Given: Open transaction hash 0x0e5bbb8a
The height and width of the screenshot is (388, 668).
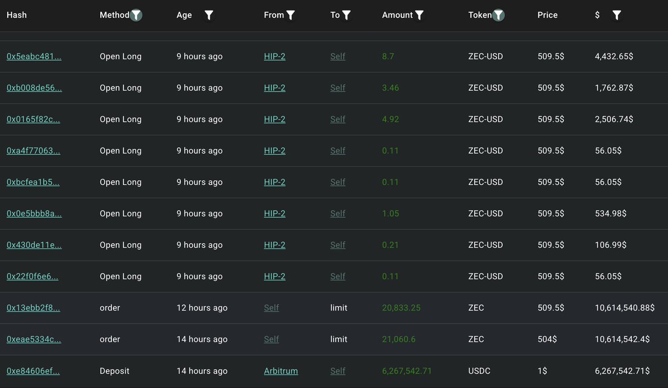Looking at the screenshot, I should (34, 214).
